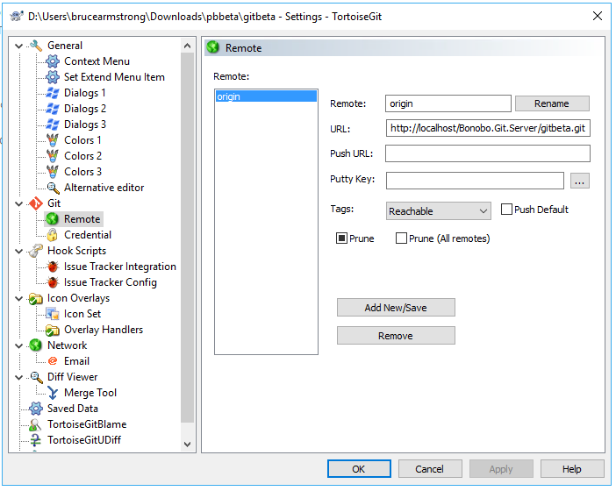616x491 pixels.
Task: Collapse the Hook Scripts tree node
Action: 18,251
